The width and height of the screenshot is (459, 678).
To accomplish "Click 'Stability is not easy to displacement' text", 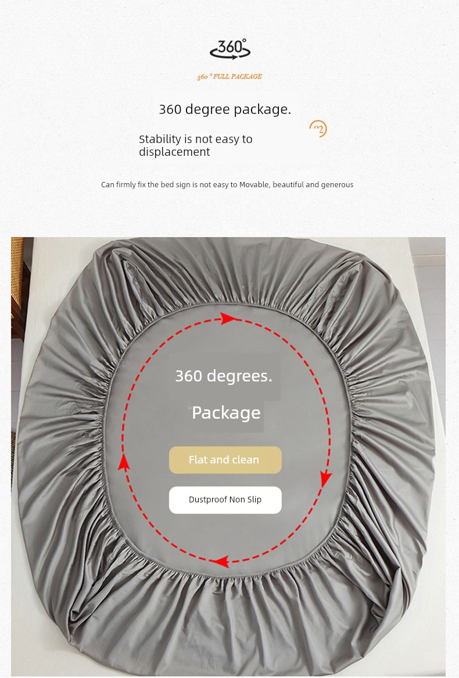I will pos(195,145).
